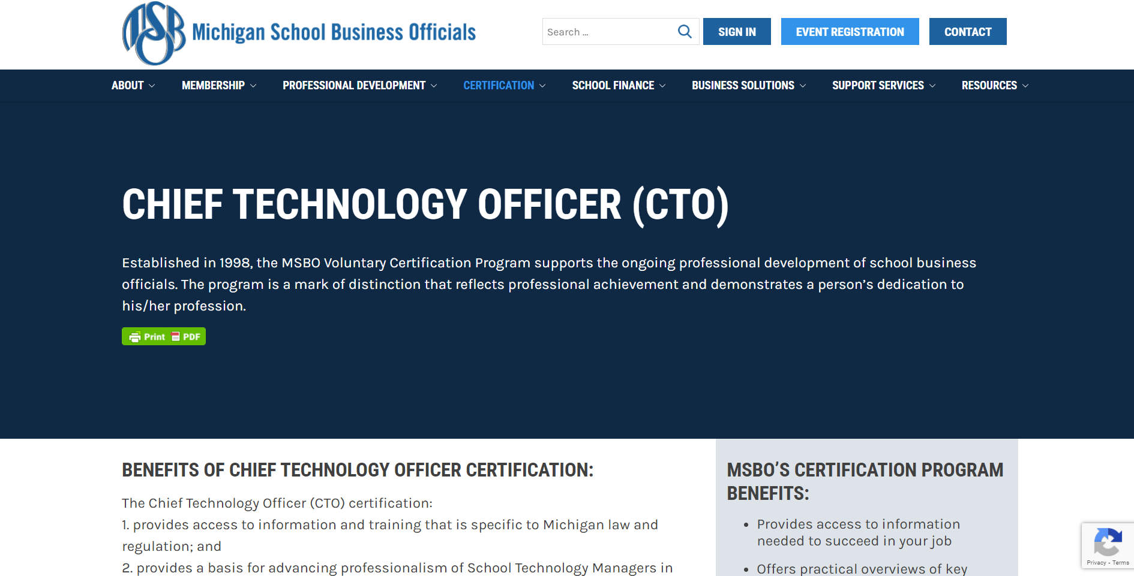Click the PDF document icon
This screenshot has height=576, width=1134.
176,336
